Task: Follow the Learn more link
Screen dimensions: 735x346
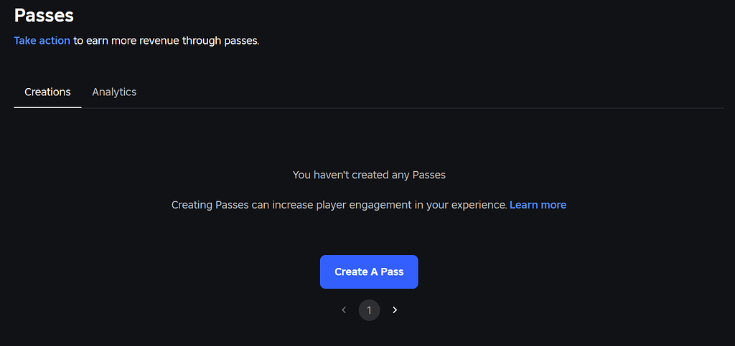Action: click(538, 205)
